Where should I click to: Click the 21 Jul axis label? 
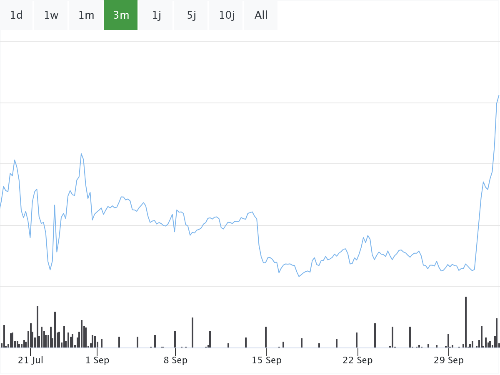(x=30, y=360)
